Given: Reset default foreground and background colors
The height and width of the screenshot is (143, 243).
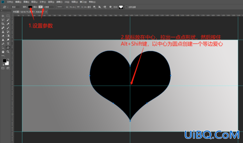Looking at the screenshot, I should (3, 64).
